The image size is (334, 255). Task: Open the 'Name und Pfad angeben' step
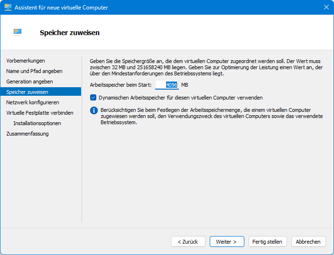[x=34, y=71]
